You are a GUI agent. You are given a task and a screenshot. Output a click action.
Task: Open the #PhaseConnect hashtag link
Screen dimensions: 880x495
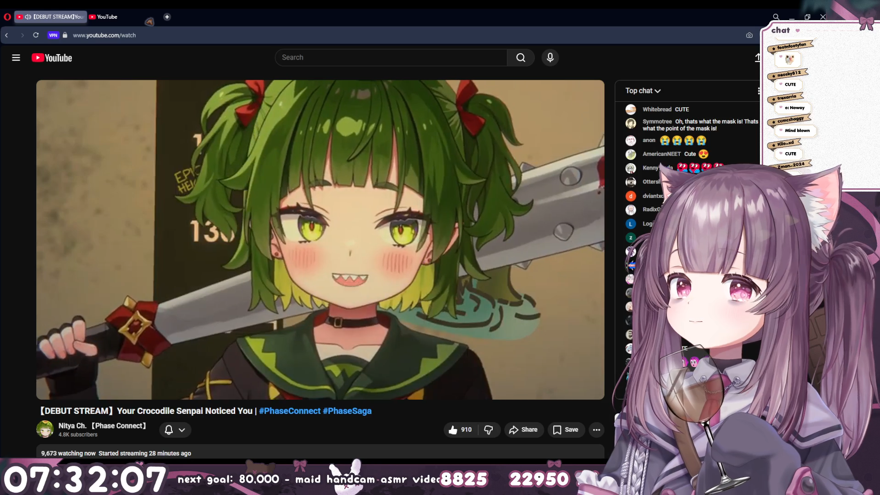coord(289,411)
